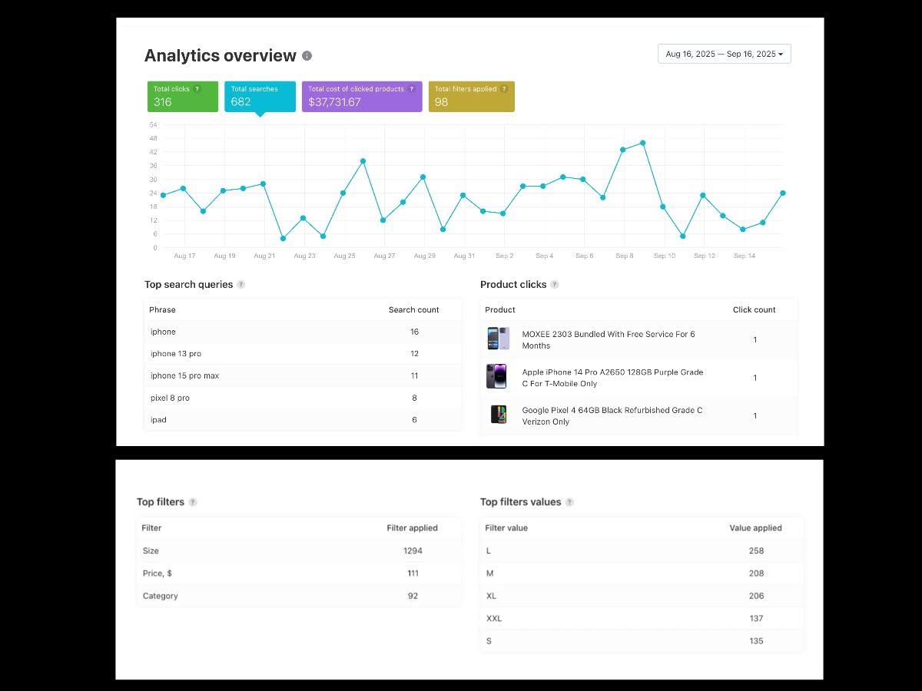
Task: Select the Total searches metric tab
Action: [x=260, y=97]
